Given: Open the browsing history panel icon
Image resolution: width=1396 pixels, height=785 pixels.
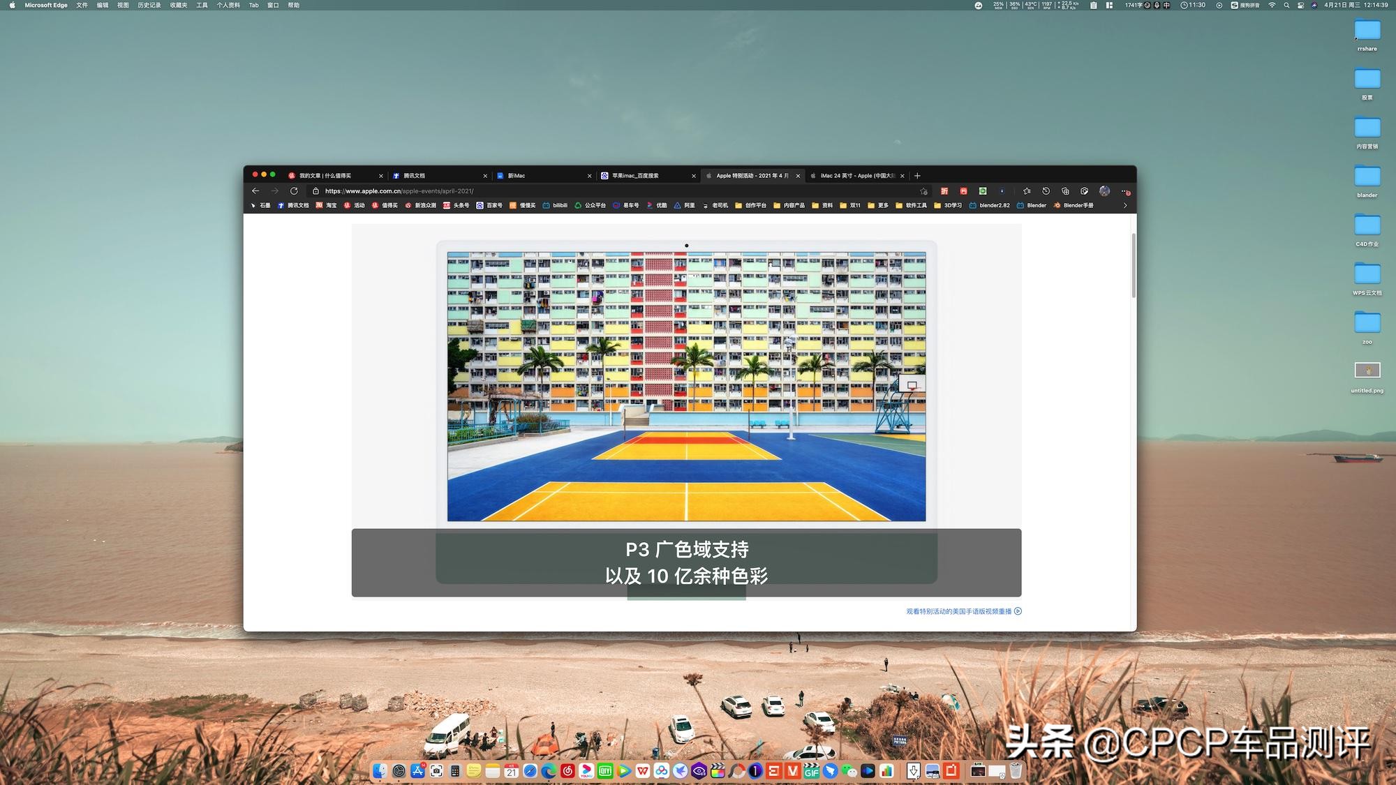Looking at the screenshot, I should click(1045, 190).
